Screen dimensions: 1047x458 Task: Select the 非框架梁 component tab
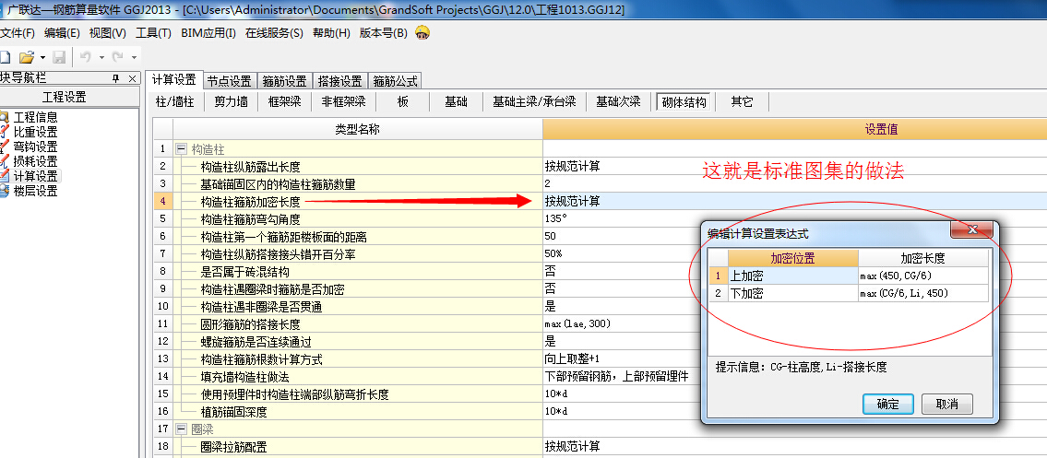point(343,102)
